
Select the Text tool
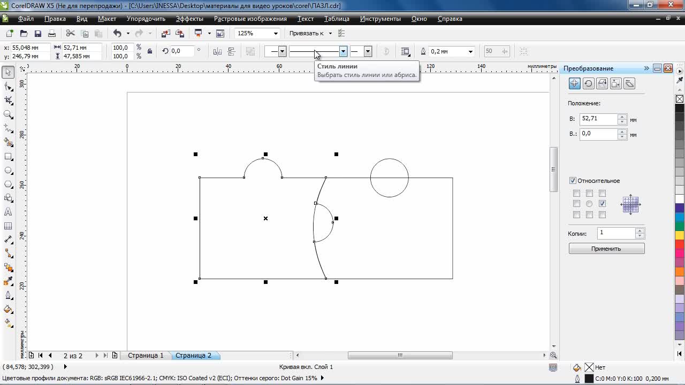click(8, 212)
